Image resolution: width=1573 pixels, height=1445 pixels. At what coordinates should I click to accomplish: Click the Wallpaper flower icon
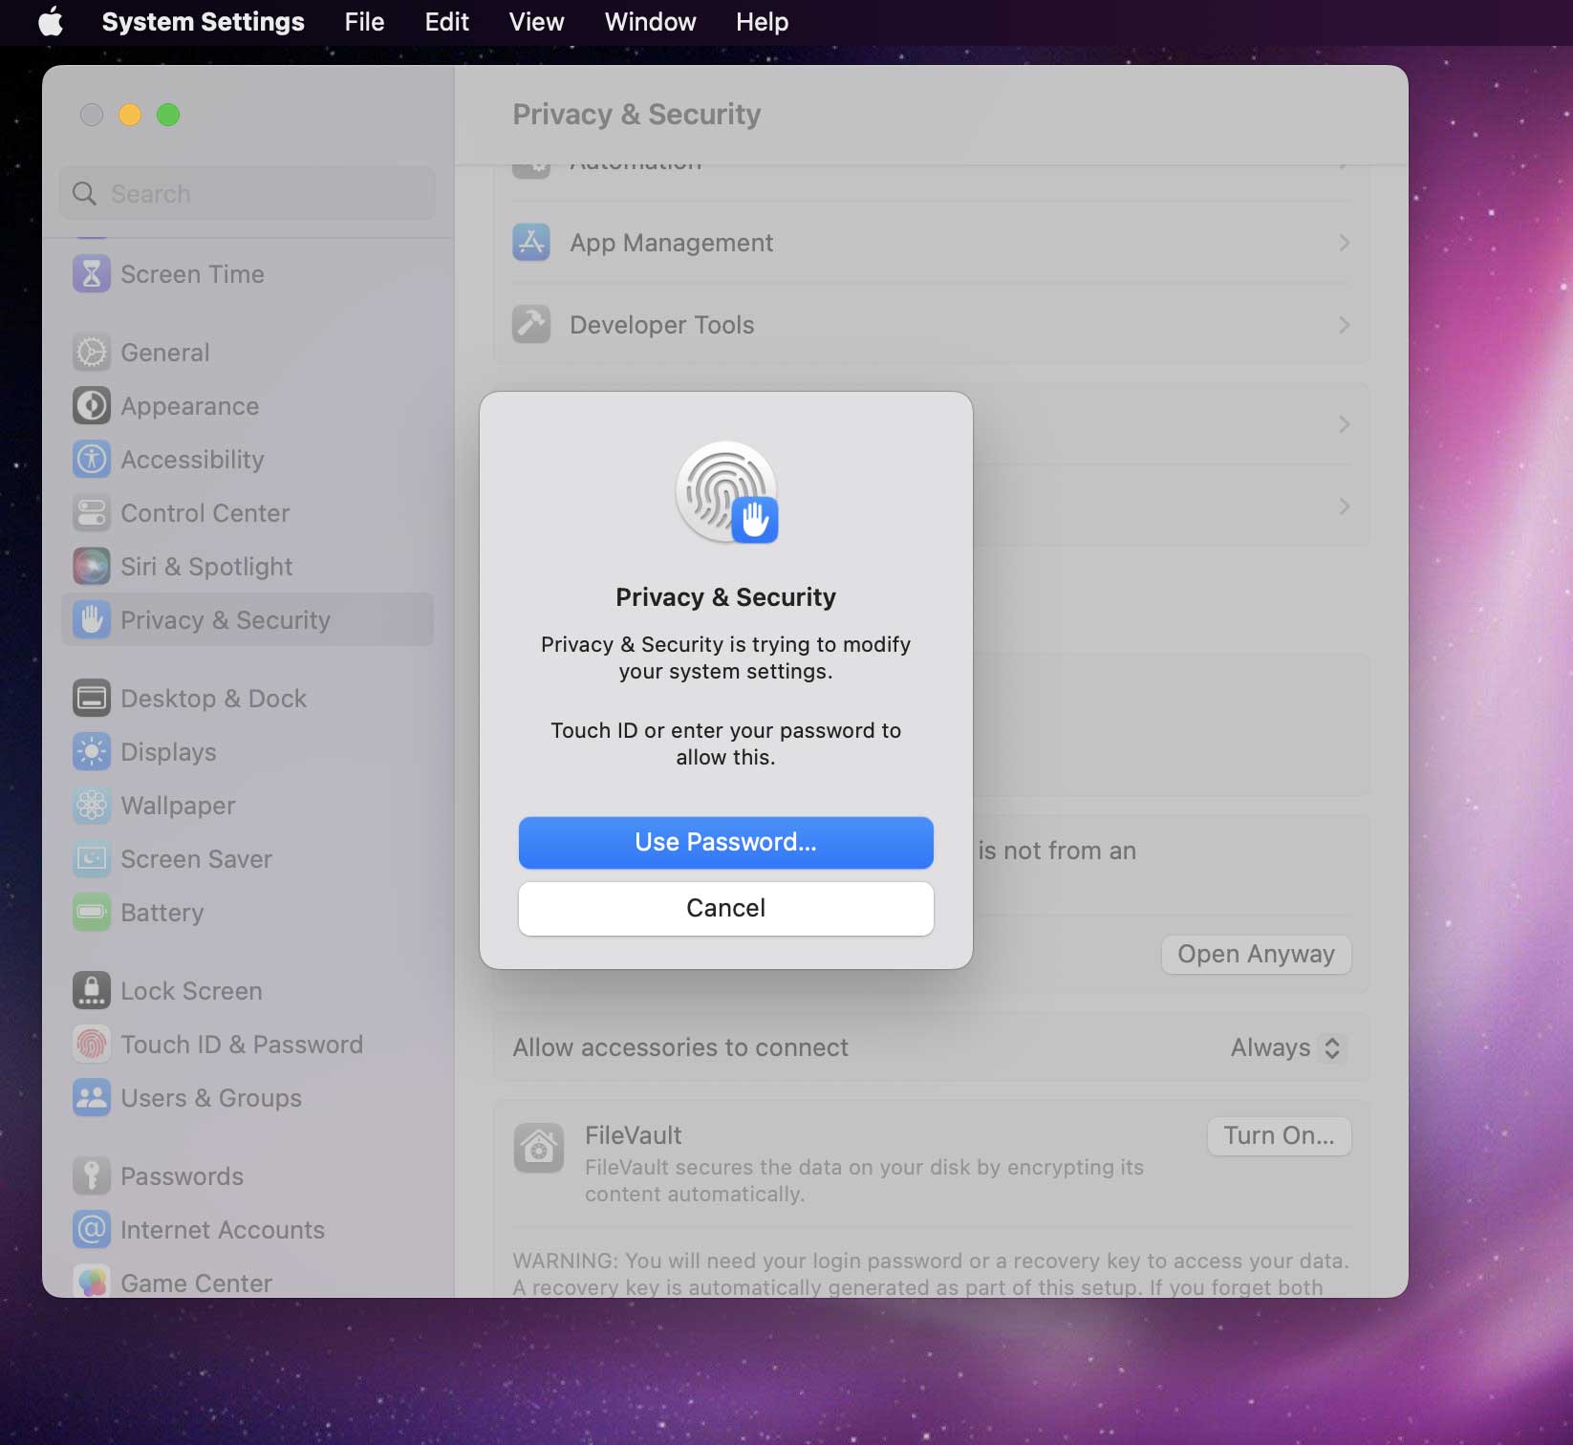(92, 806)
